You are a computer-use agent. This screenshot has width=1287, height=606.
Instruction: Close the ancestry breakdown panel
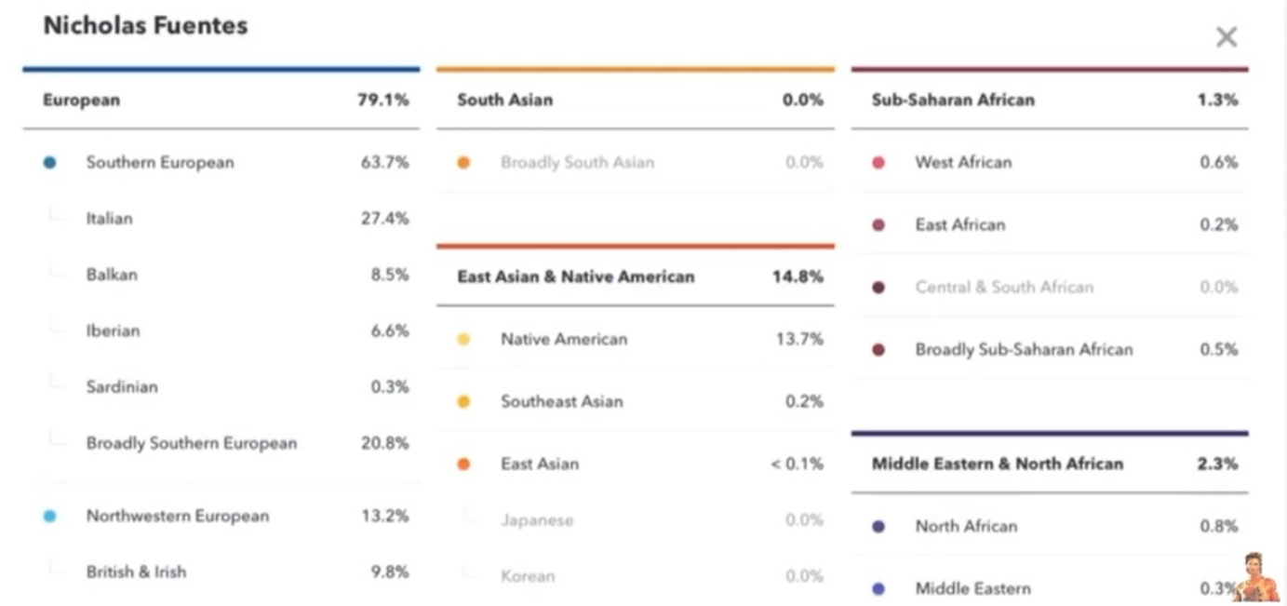pos(1227,37)
